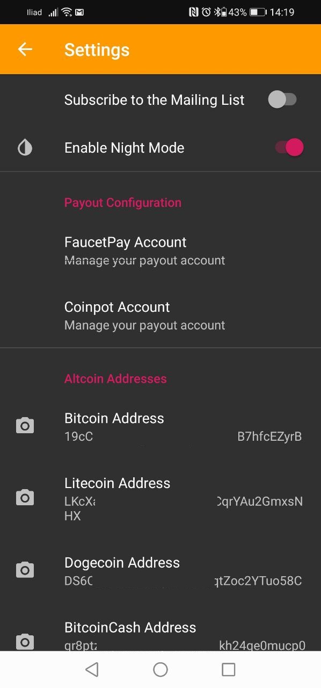Tap camera icon beside Bitcoin Address
The height and width of the screenshot is (688, 321).
pyautogui.click(x=25, y=426)
